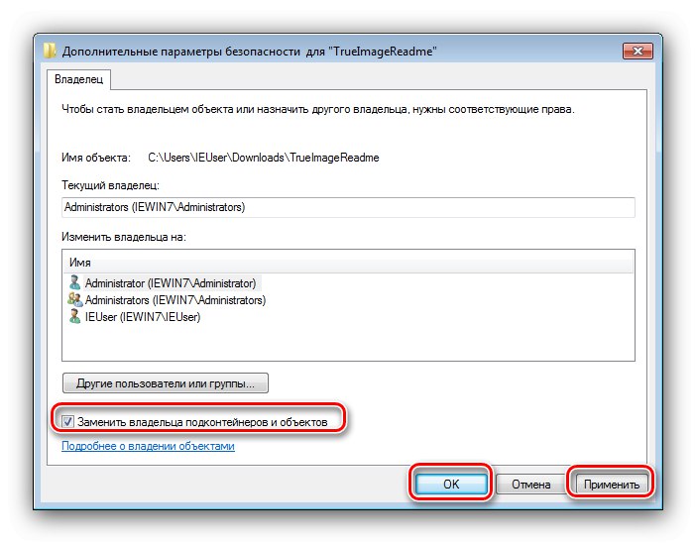Click the Administrator user icon in the list
Image resolution: width=696 pixels, height=543 pixels.
coord(75,282)
